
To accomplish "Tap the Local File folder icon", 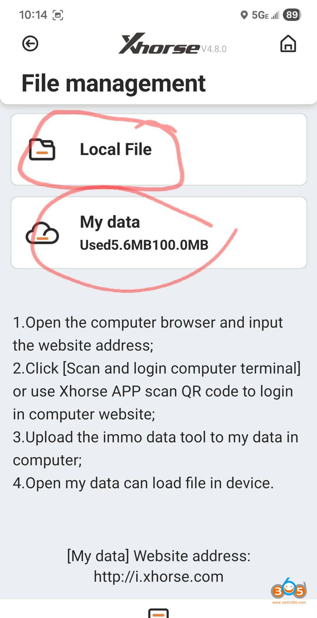I will [42, 150].
